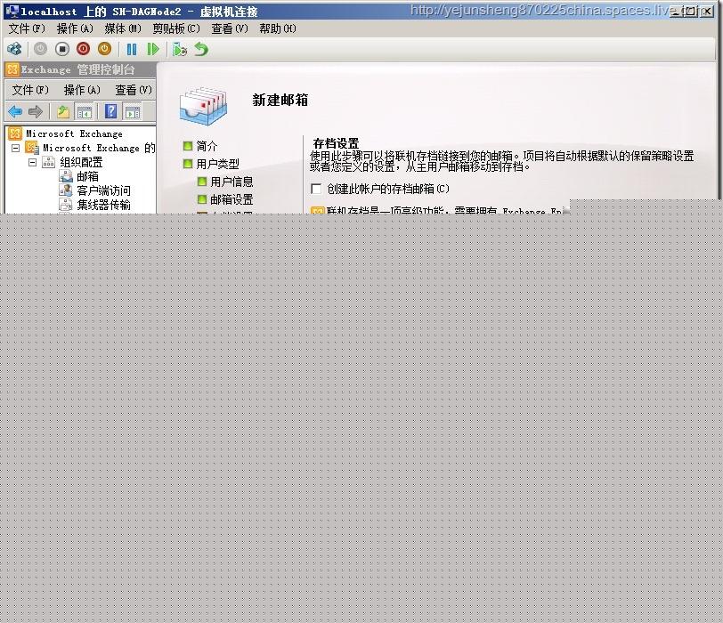Open Exchange console 文件(F) menu
This screenshot has height=623, width=723.
[x=30, y=90]
